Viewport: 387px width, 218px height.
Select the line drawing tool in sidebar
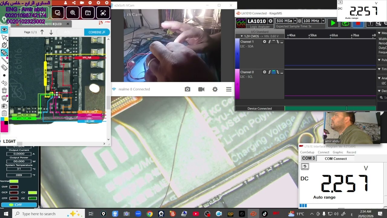pos(4,60)
